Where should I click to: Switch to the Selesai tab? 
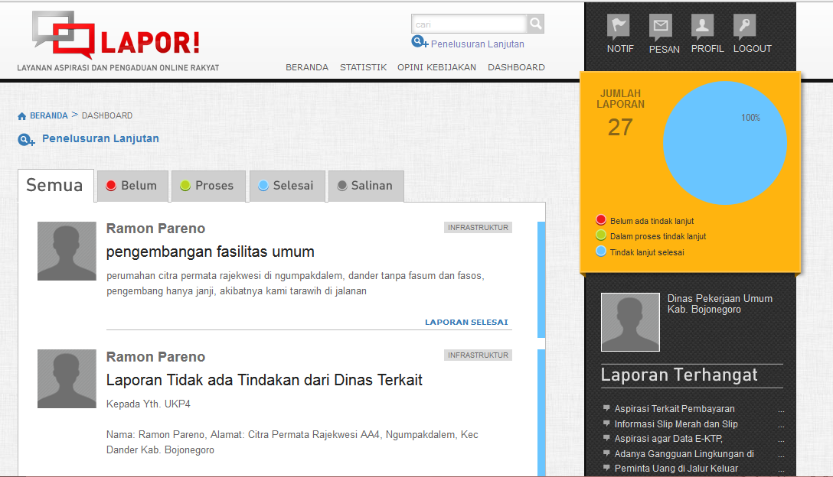[x=287, y=186]
